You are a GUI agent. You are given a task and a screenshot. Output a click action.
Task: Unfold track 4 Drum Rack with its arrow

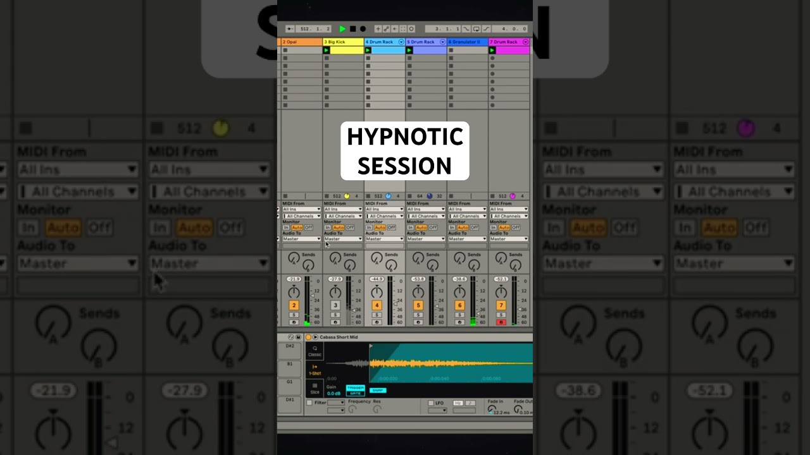click(x=401, y=42)
